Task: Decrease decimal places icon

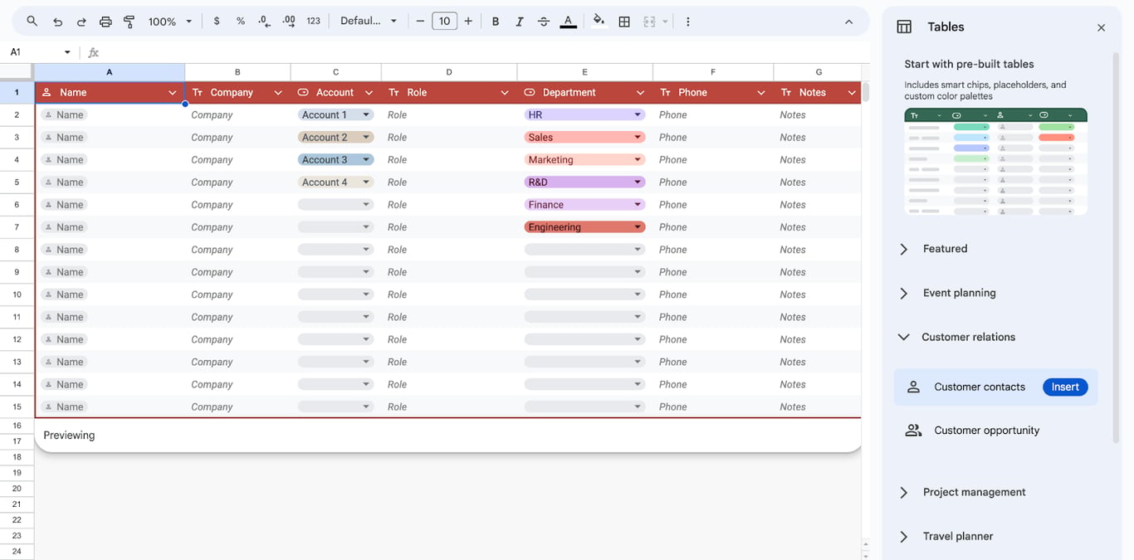Action: (265, 22)
